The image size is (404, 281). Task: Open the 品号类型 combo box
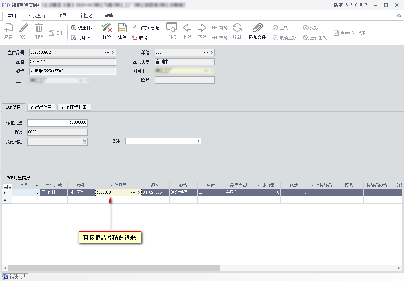tap(184, 62)
